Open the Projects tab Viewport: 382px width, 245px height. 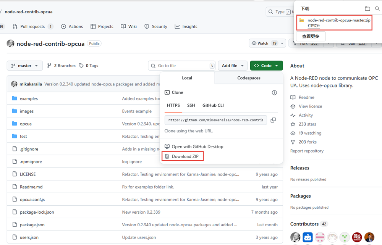point(102,26)
